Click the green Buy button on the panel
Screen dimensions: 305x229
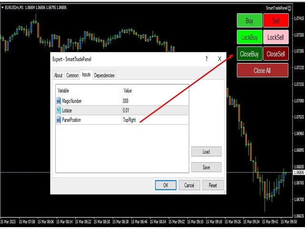[x=250, y=21]
